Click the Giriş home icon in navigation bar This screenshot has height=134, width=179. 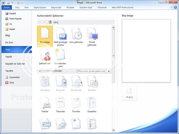(50, 22)
